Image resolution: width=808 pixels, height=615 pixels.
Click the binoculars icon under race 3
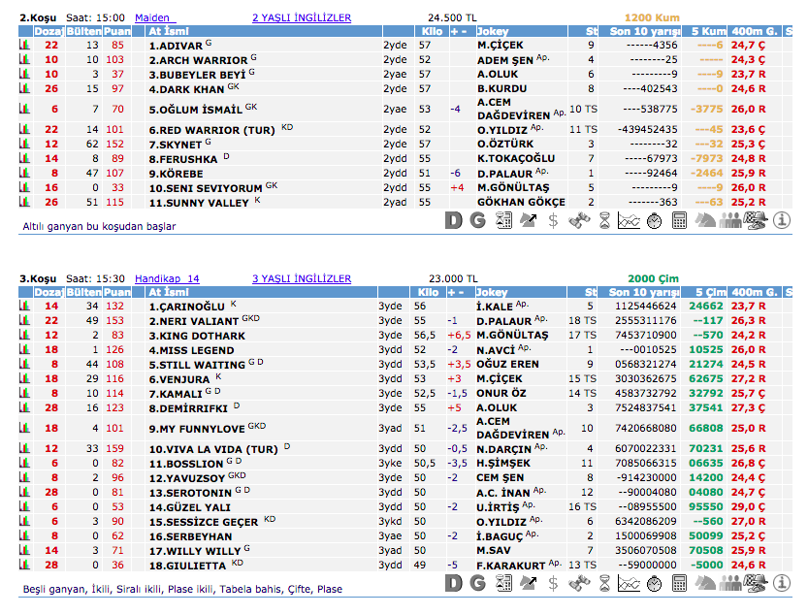click(579, 582)
